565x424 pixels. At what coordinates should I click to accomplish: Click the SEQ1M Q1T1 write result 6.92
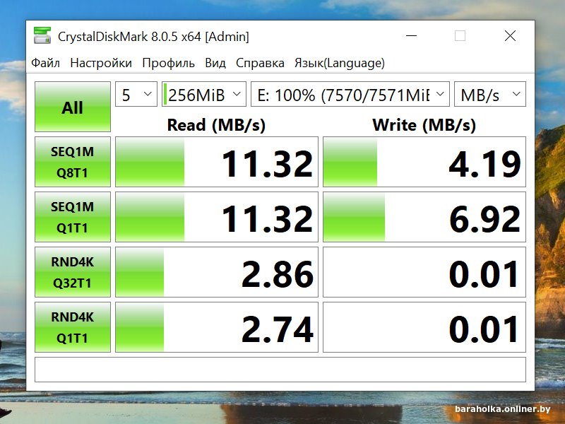pyautogui.click(x=424, y=217)
